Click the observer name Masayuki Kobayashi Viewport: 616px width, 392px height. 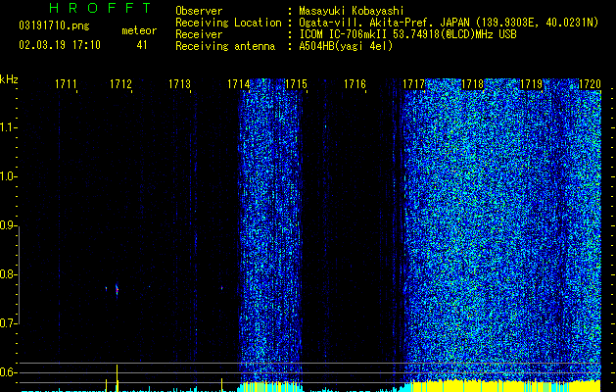(352, 12)
